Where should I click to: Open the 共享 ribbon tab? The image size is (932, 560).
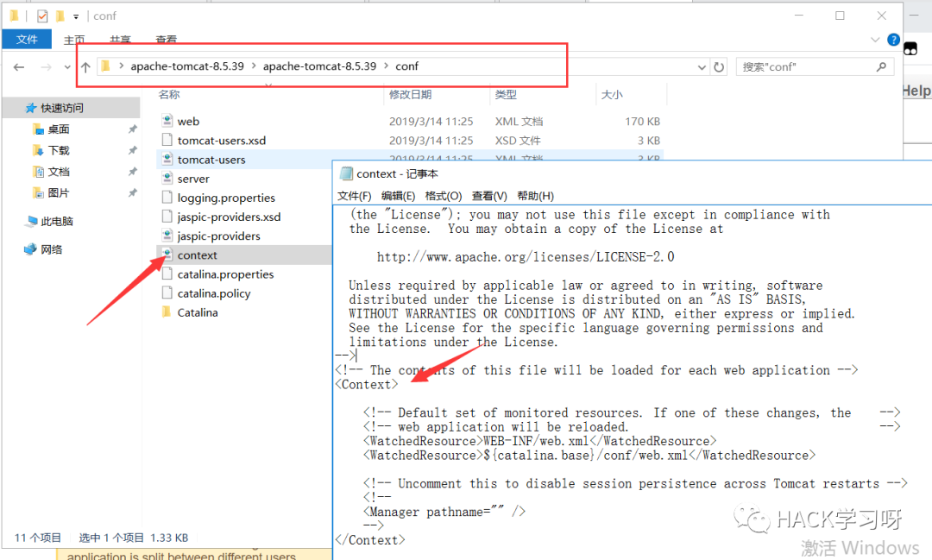pyautogui.click(x=120, y=40)
